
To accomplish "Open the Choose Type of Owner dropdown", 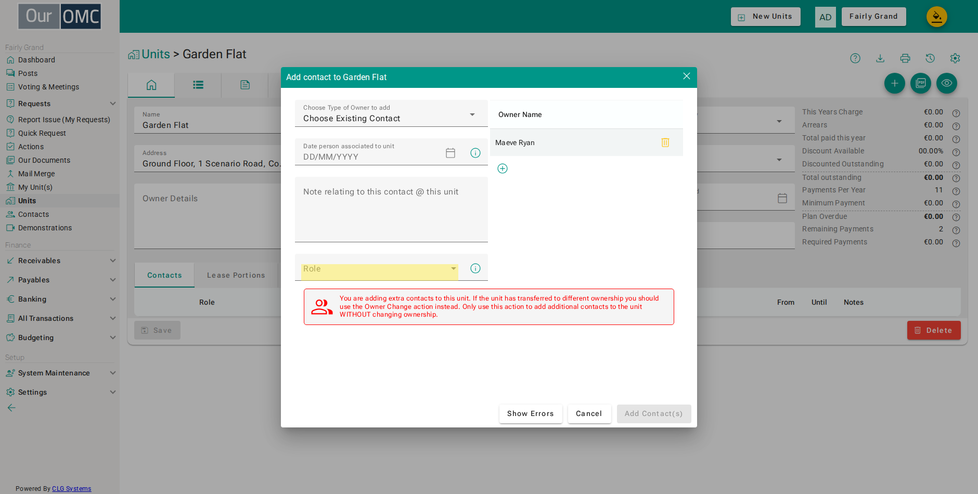I will [x=391, y=113].
